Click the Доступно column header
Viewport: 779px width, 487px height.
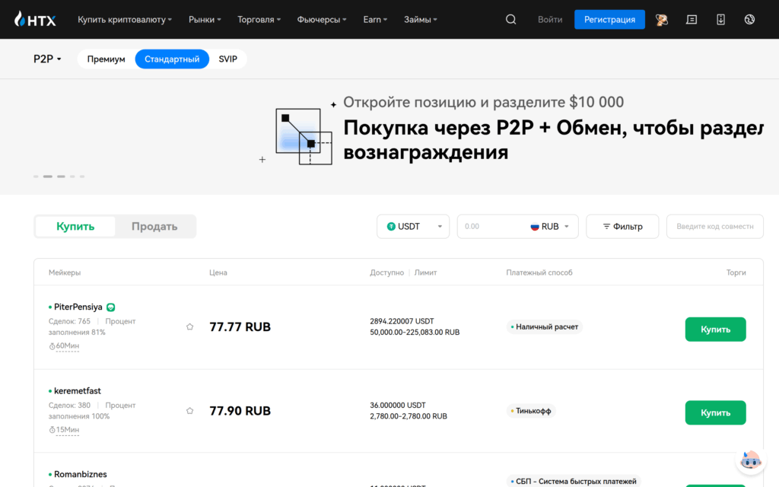[386, 273]
